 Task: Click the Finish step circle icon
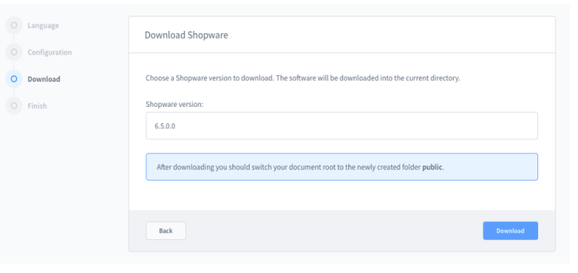[14, 106]
